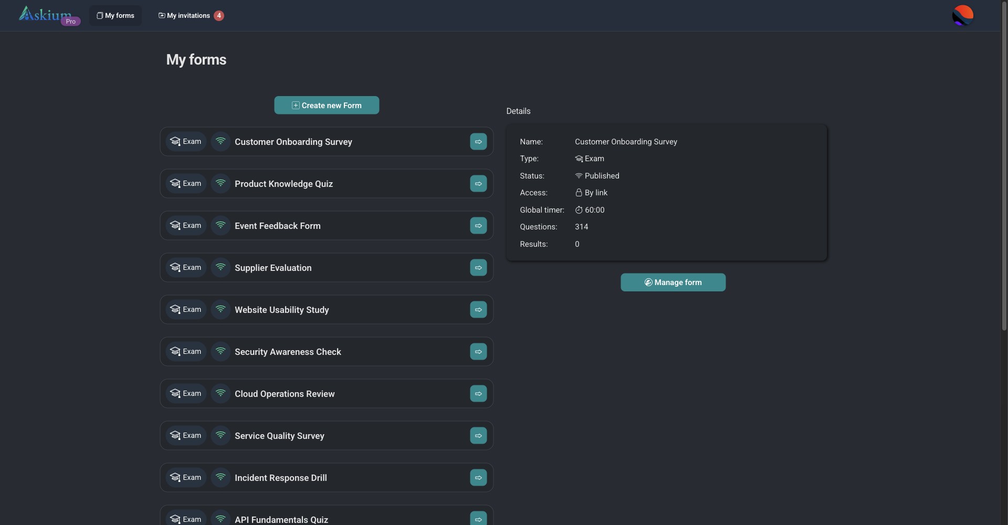Click published status icon of Event Feedback Form

(x=220, y=225)
